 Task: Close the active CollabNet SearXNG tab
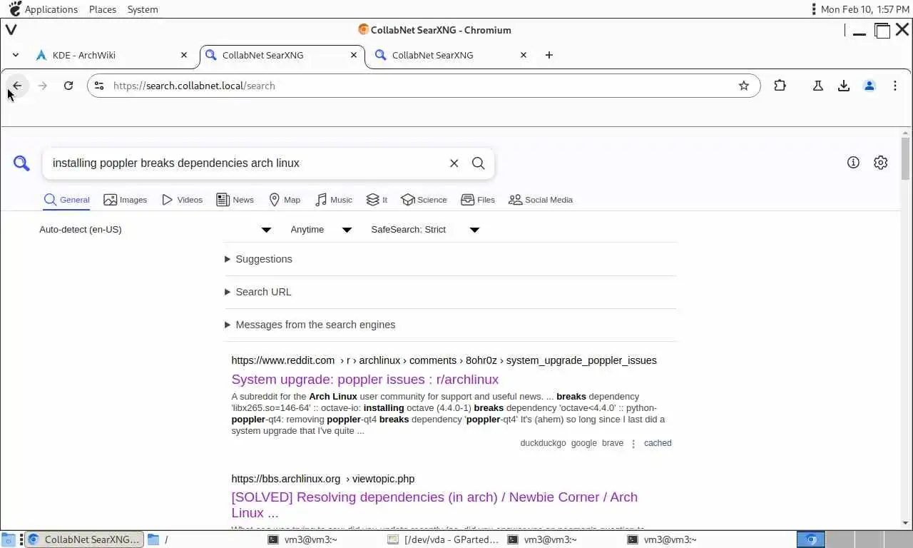pyautogui.click(x=354, y=55)
